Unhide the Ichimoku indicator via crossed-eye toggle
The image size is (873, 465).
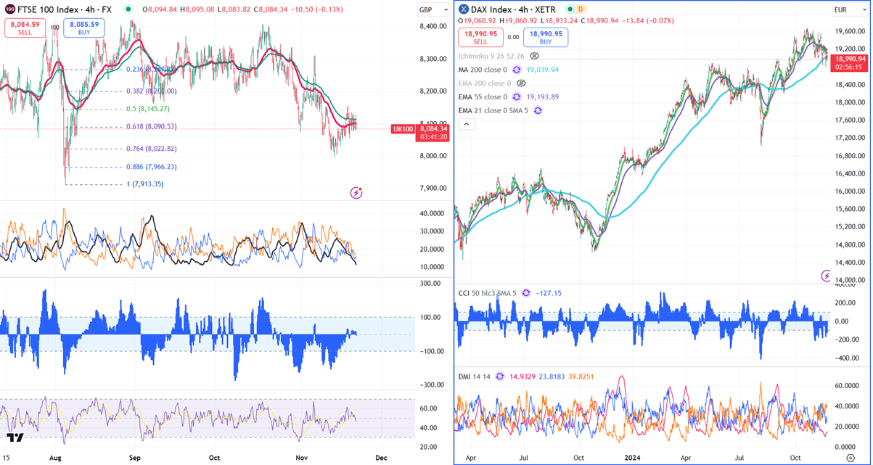click(535, 56)
